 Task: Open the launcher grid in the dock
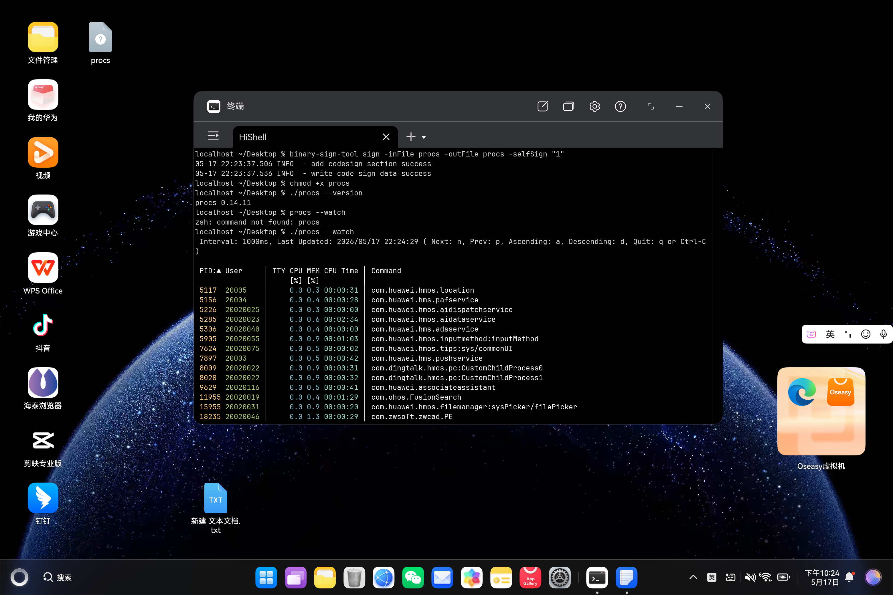(x=266, y=578)
